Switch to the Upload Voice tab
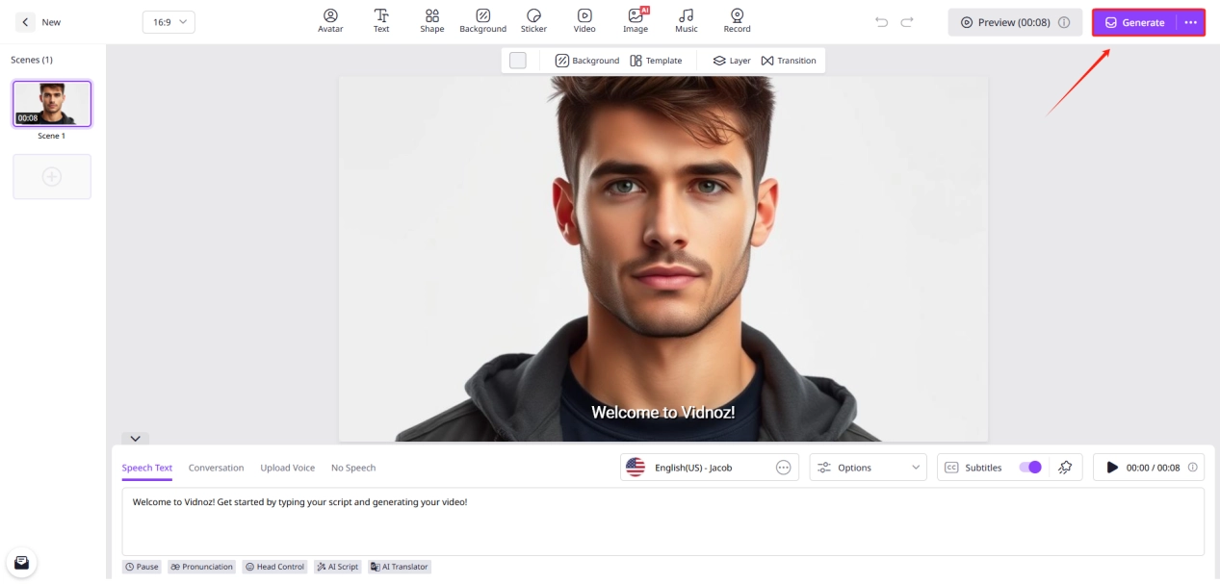The width and height of the screenshot is (1220, 584). coord(287,468)
